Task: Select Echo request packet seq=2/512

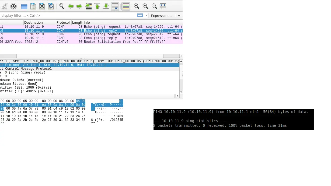Action: [x=91, y=34]
